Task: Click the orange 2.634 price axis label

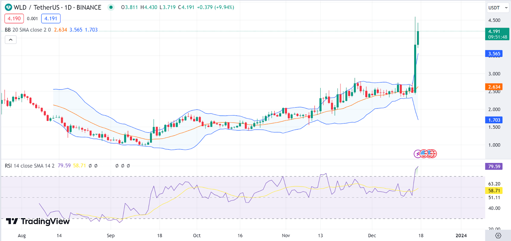Action: click(x=494, y=87)
